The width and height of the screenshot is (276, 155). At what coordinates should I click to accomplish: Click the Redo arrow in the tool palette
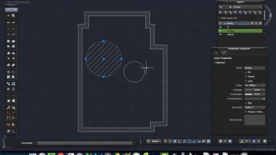point(13,22)
